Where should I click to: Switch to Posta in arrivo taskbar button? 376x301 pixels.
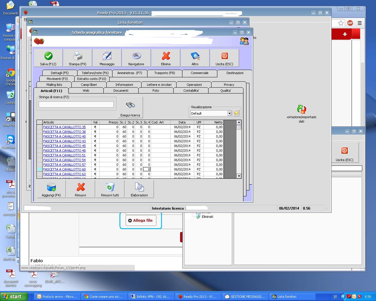click(x=57, y=297)
